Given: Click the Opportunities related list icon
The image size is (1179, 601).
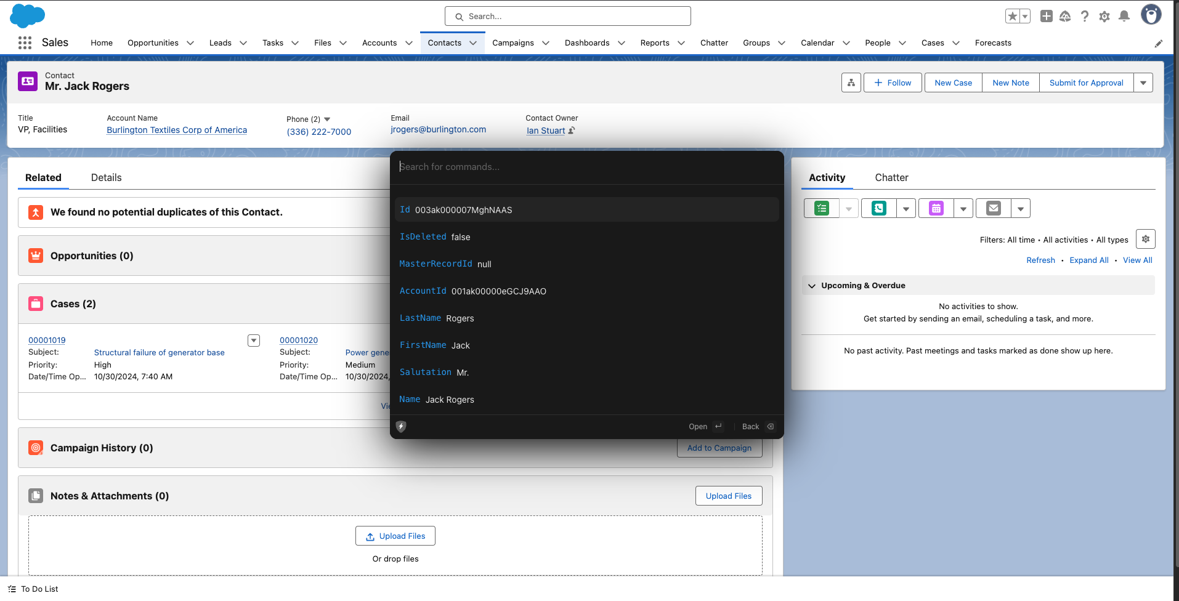Looking at the screenshot, I should [36, 256].
